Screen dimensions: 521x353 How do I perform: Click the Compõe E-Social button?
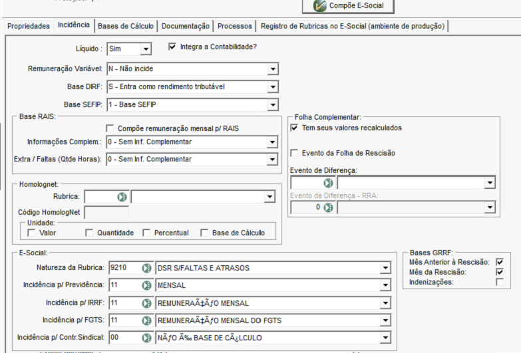pyautogui.click(x=348, y=6)
